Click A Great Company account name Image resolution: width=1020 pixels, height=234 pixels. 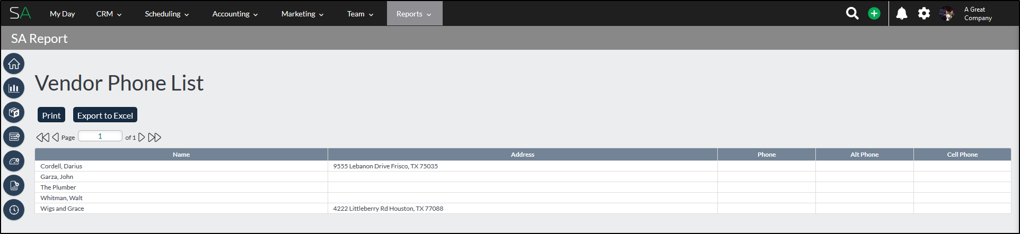978,14
